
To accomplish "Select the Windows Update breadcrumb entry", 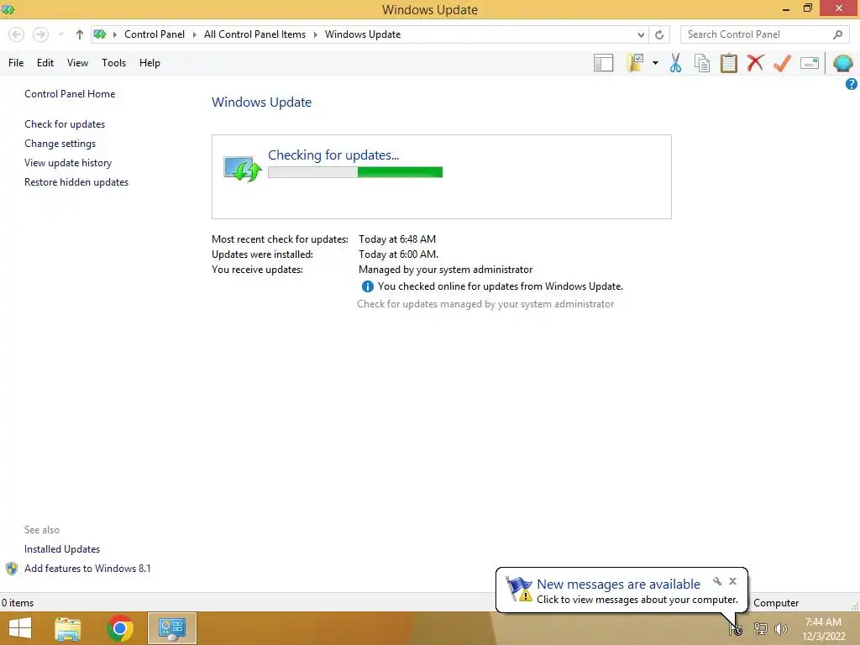I will click(x=363, y=34).
